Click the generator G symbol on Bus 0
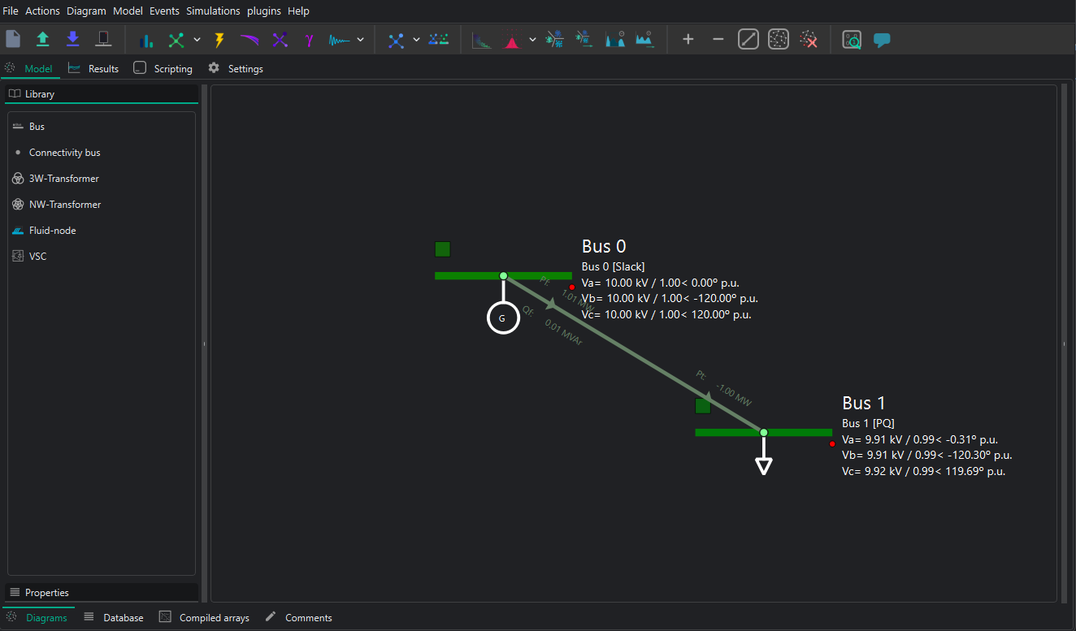This screenshot has width=1076, height=631. (503, 318)
